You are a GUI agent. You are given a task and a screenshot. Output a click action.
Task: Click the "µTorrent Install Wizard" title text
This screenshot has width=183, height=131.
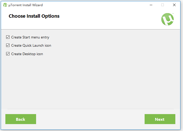click(26, 5)
